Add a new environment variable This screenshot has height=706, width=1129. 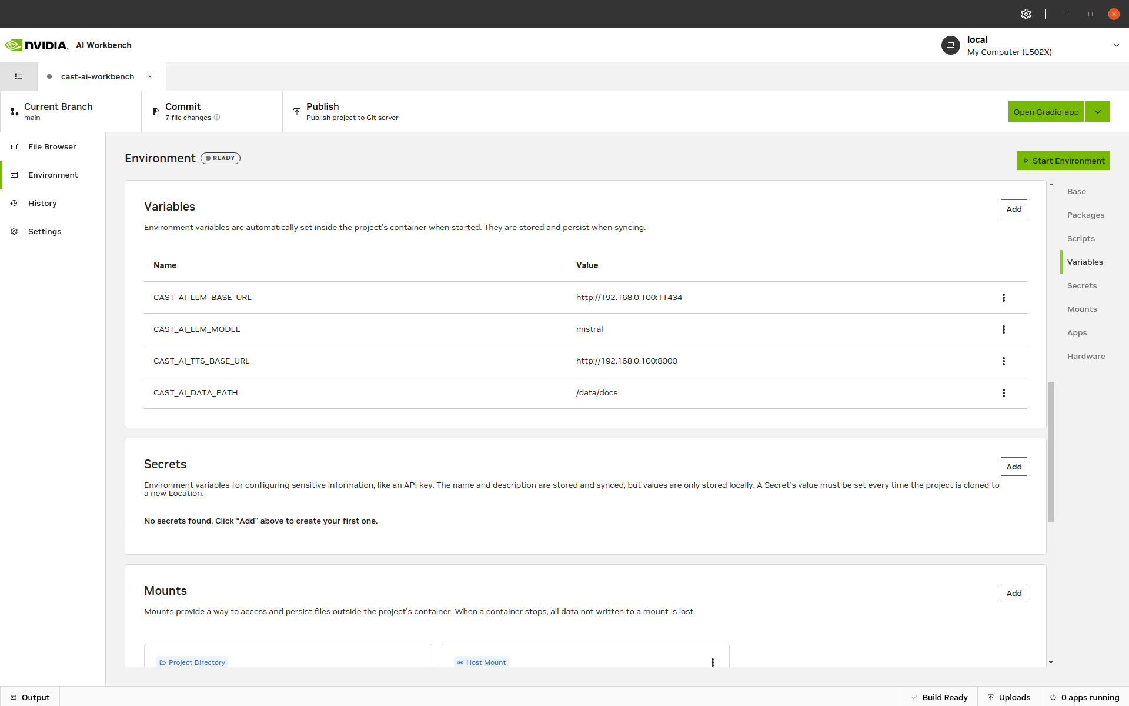(1013, 209)
